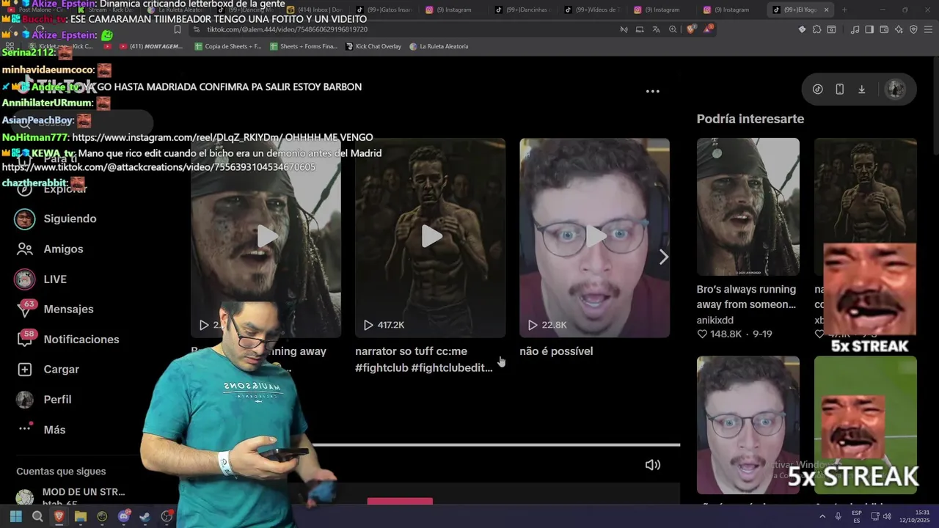The image size is (939, 528).
Task: Open 'Sheets + Forms Fina...' bookmark
Action: click(x=304, y=46)
